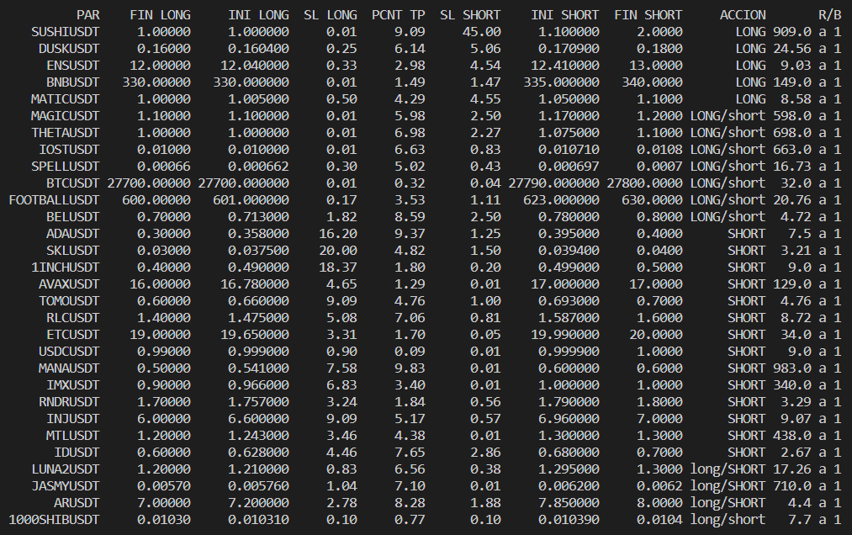Click BNBUSDT INI SHORT value 335.000000
Image resolution: width=852 pixels, height=535 pixels.
(561, 82)
